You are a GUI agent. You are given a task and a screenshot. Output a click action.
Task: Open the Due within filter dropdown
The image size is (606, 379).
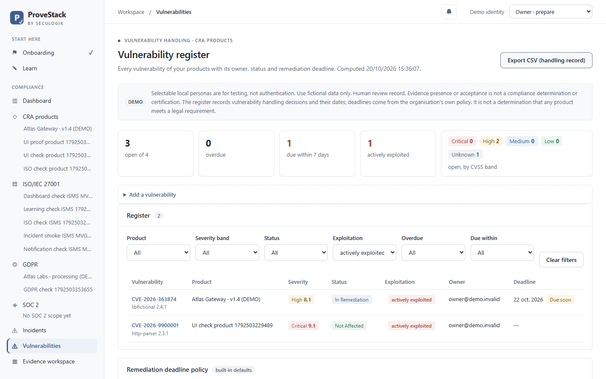pos(502,253)
